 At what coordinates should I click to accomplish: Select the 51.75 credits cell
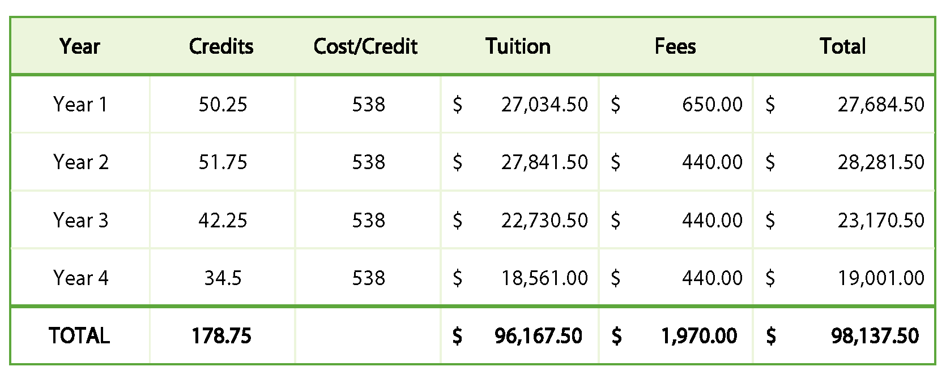tap(223, 162)
